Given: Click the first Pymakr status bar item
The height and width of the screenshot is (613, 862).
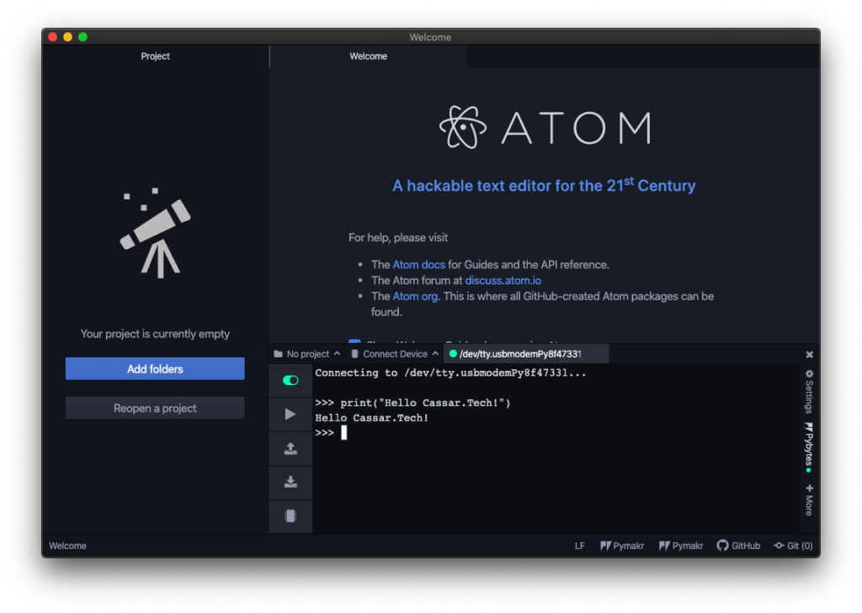Looking at the screenshot, I should pyautogui.click(x=622, y=546).
